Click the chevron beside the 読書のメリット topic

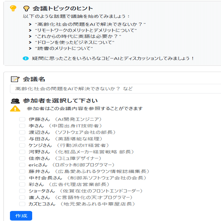coord(30,49)
